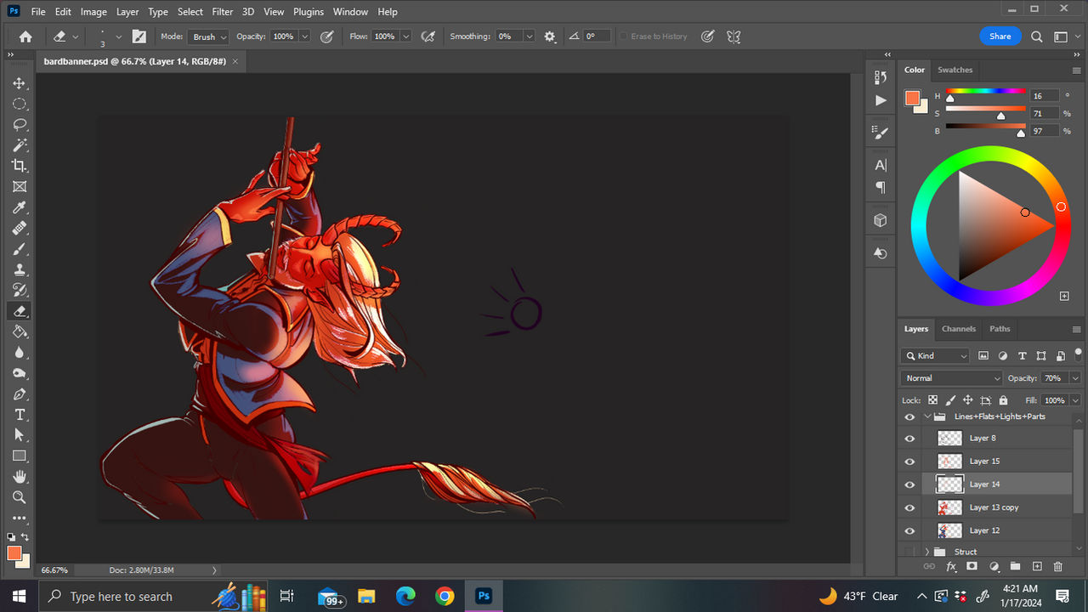Open the layer blend mode dropdown
This screenshot has height=612, width=1088.
click(950, 377)
